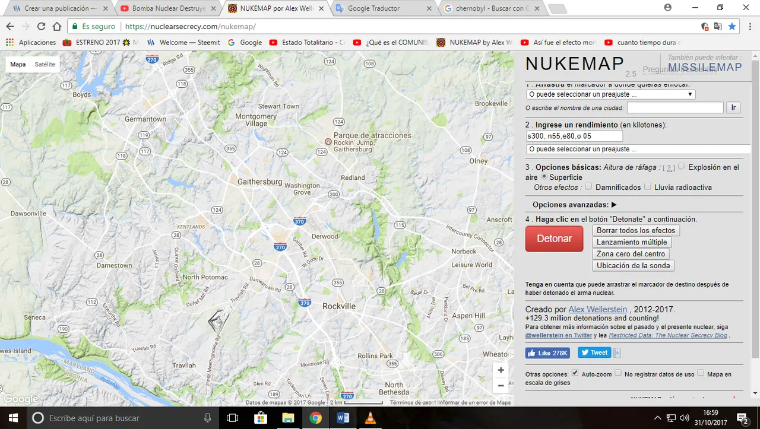The width and height of the screenshot is (760, 429).
Task: Open the yield preset dropdown
Action: pos(638,149)
